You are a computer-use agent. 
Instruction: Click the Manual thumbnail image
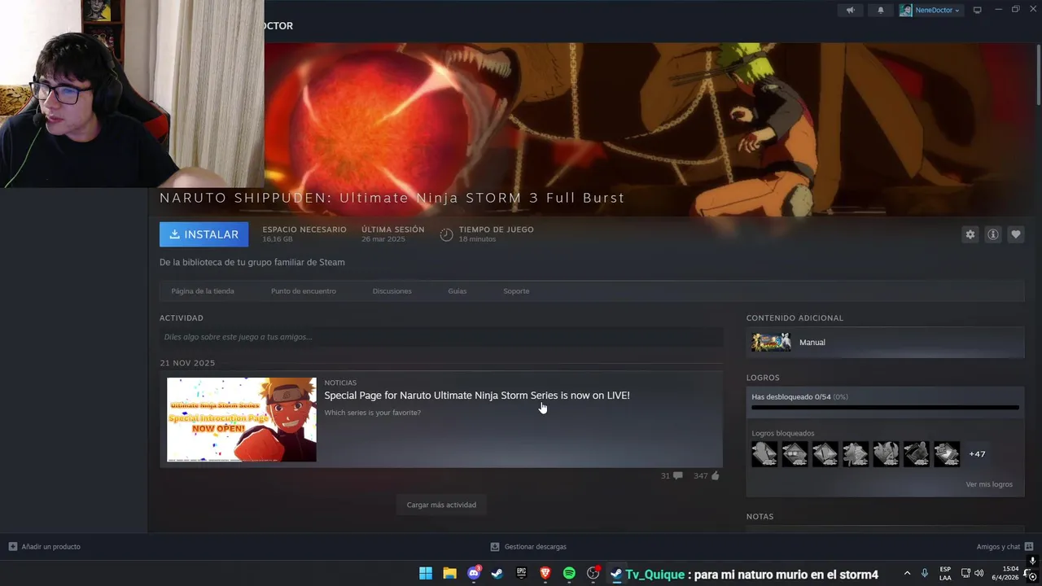(x=771, y=343)
